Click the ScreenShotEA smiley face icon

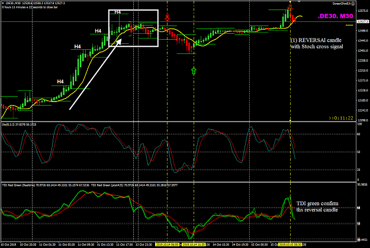(353, 4)
